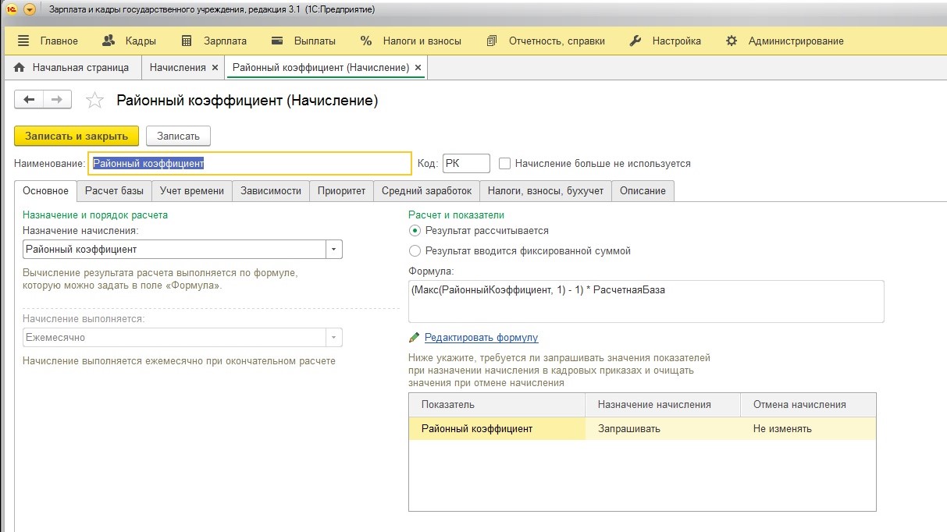This screenshot has height=532, width=947.
Task: Open the Главное section menu
Action: tap(59, 41)
